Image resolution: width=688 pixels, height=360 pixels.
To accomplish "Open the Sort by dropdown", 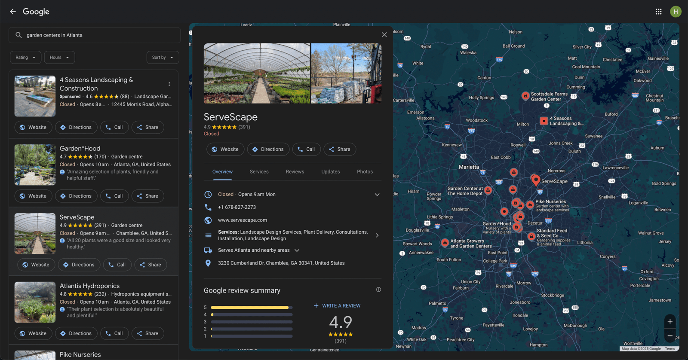I will tap(163, 57).
